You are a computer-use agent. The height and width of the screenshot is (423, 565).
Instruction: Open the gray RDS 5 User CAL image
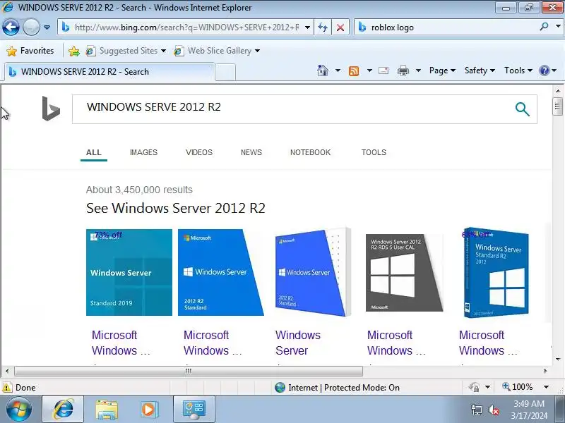click(404, 273)
